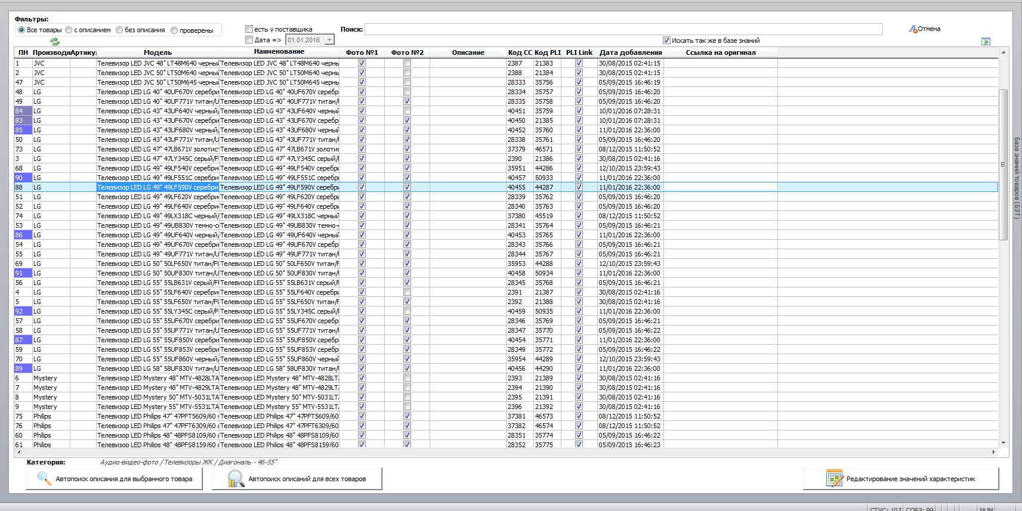Viewport: 1022px width, 511px height.
Task: Sort by the 'Код СС' column header
Action: pyautogui.click(x=520, y=52)
